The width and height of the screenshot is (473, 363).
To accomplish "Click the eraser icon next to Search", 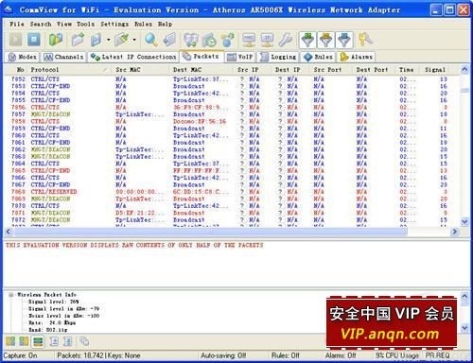I will pos(169,40).
